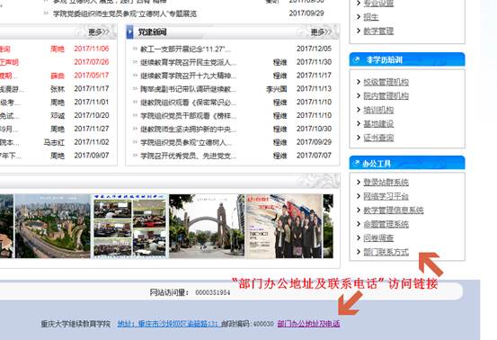The image size is (497, 340).
Task: Click the icon beside 非学历培训 header
Action: point(356,59)
